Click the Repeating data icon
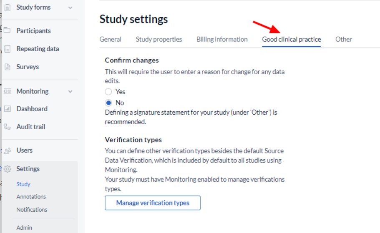380x233 pixels. (8, 49)
